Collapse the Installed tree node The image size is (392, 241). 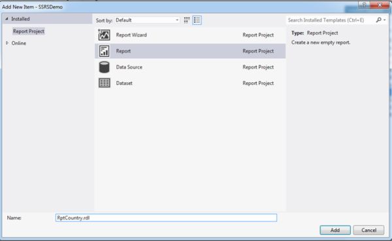coord(7,19)
